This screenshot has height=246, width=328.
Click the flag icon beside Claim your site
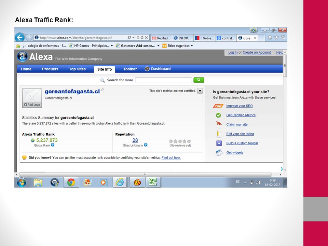pos(219,124)
